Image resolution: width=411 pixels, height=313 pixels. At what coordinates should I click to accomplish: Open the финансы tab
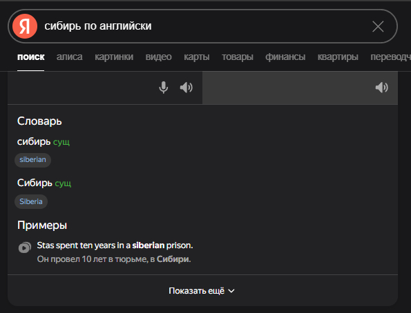click(285, 57)
